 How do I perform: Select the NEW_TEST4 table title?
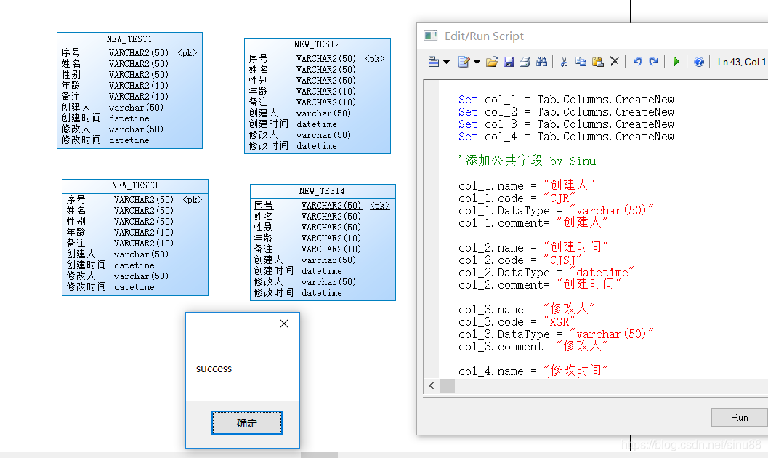click(323, 191)
